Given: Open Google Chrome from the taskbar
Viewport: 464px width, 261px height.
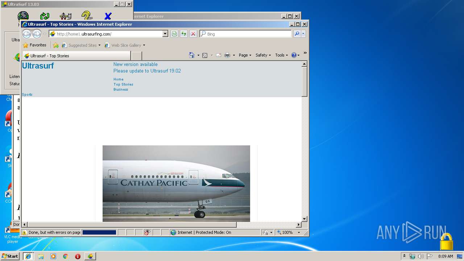Looking at the screenshot, I should pos(65,256).
